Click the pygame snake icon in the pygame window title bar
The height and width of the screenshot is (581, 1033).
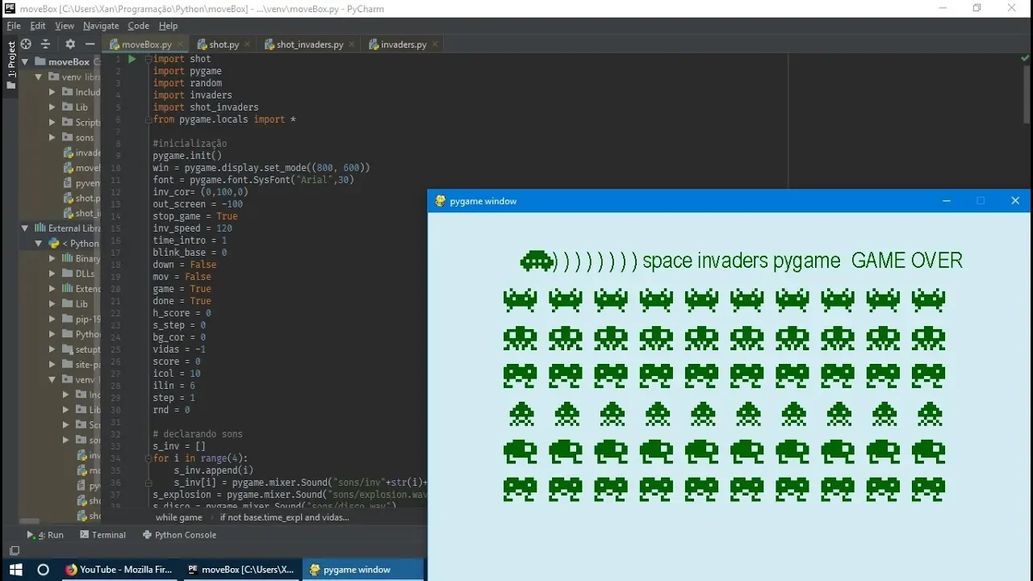(440, 201)
